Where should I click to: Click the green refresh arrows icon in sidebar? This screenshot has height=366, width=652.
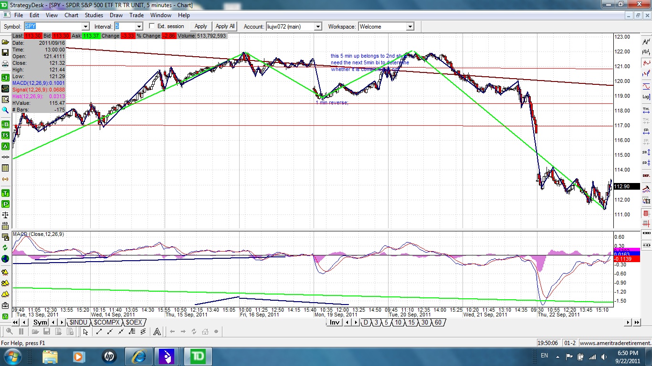tap(5, 248)
